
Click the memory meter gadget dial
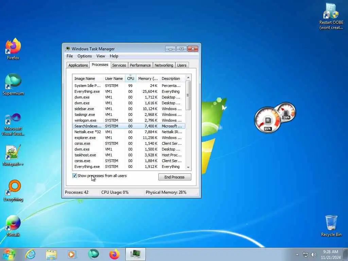pos(286,113)
